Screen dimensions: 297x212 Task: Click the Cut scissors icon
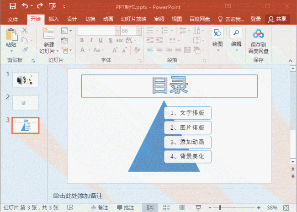click(25, 30)
